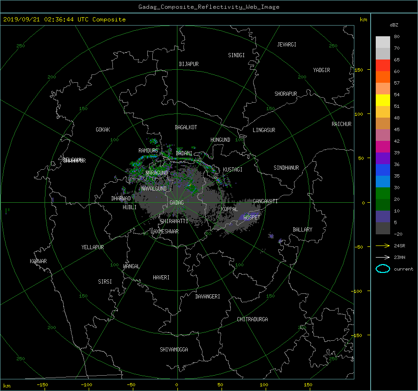This screenshot has width=418, height=391.
Task: Click the Gadag_Composite_Reflectivity_Web_Image title
Action: pos(209,7)
